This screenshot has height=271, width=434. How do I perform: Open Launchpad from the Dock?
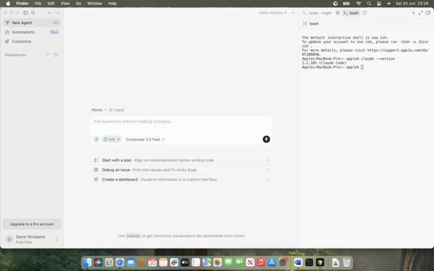tap(109, 262)
